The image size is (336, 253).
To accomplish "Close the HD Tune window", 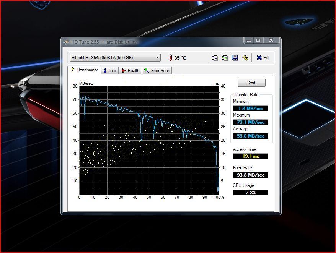I will (x=271, y=41).
